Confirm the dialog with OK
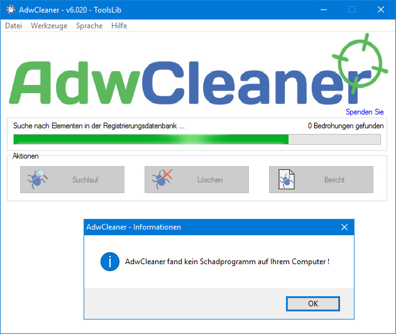Screen dimensions: 396x334 (313, 304)
